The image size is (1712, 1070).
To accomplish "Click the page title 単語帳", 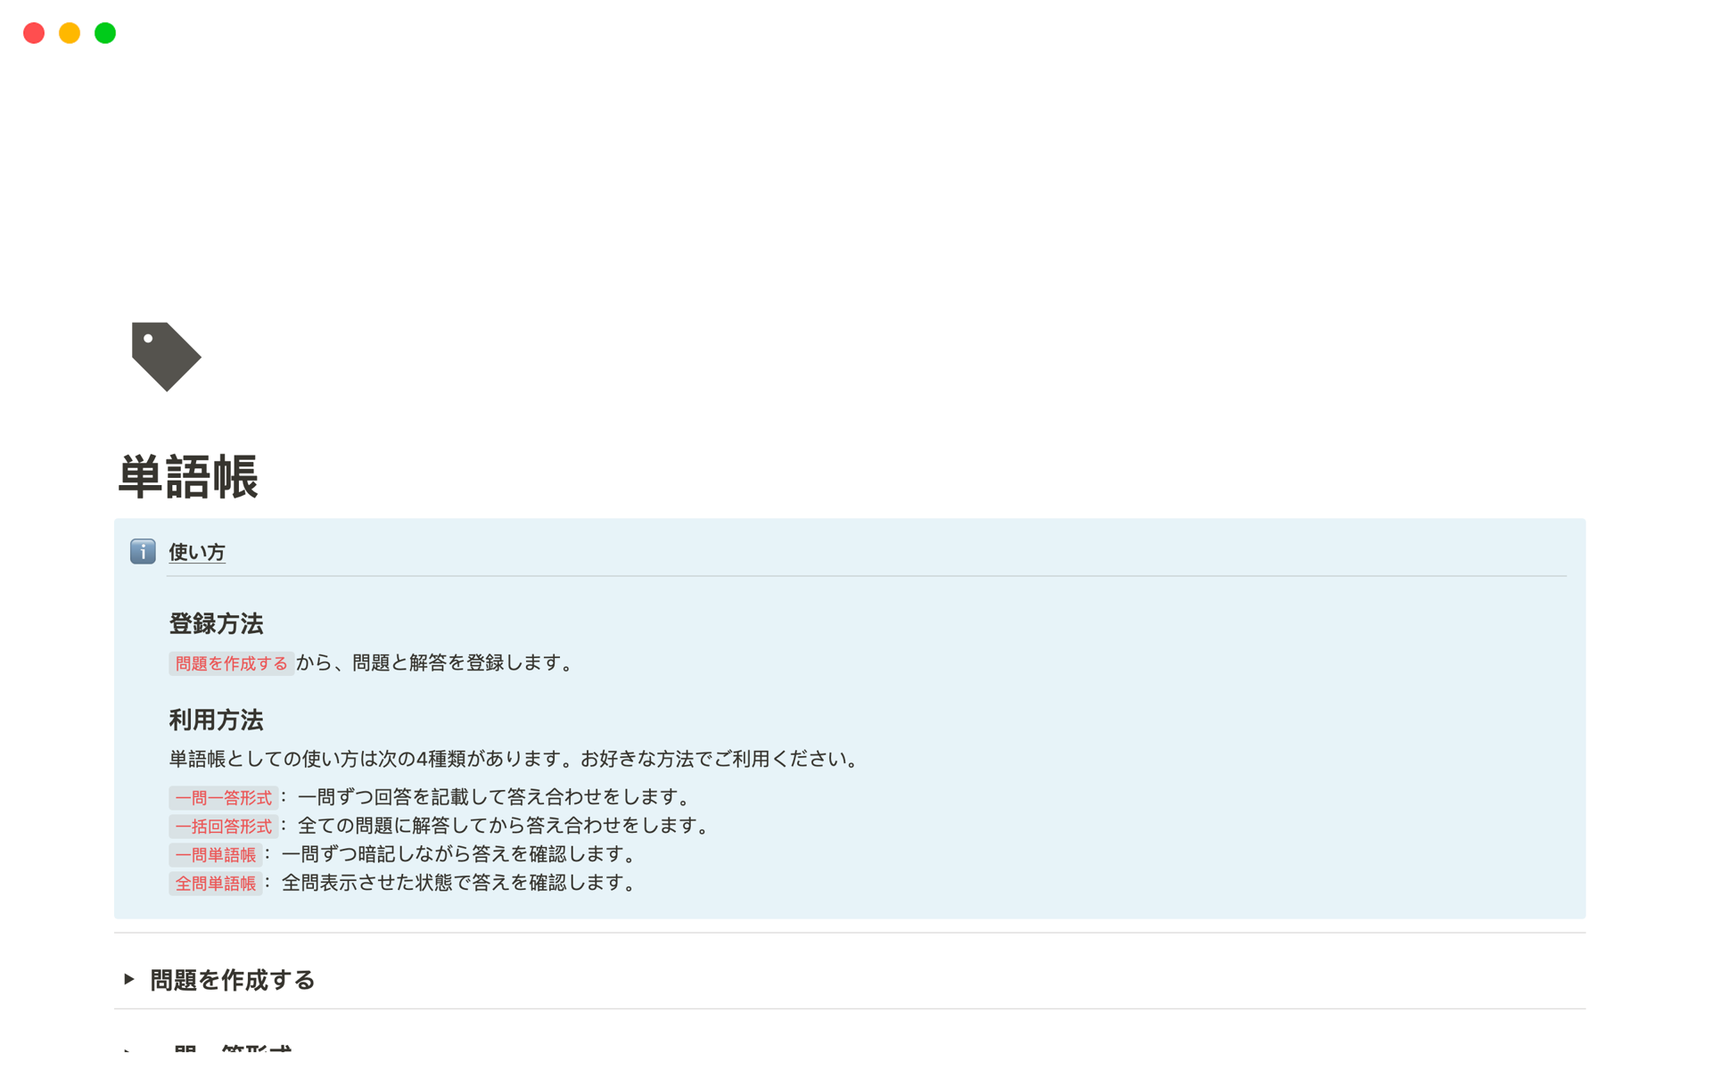I will [188, 476].
